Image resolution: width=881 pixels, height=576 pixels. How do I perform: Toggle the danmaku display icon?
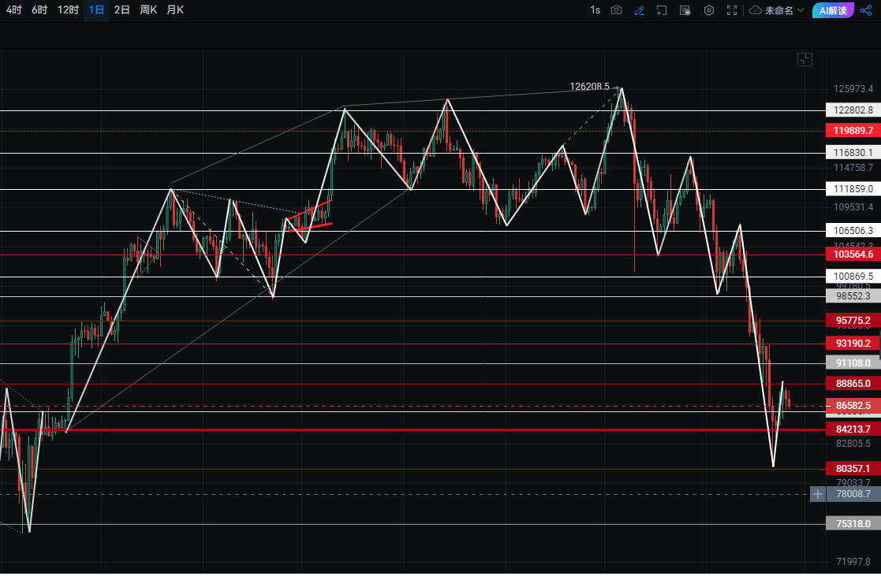(685, 10)
